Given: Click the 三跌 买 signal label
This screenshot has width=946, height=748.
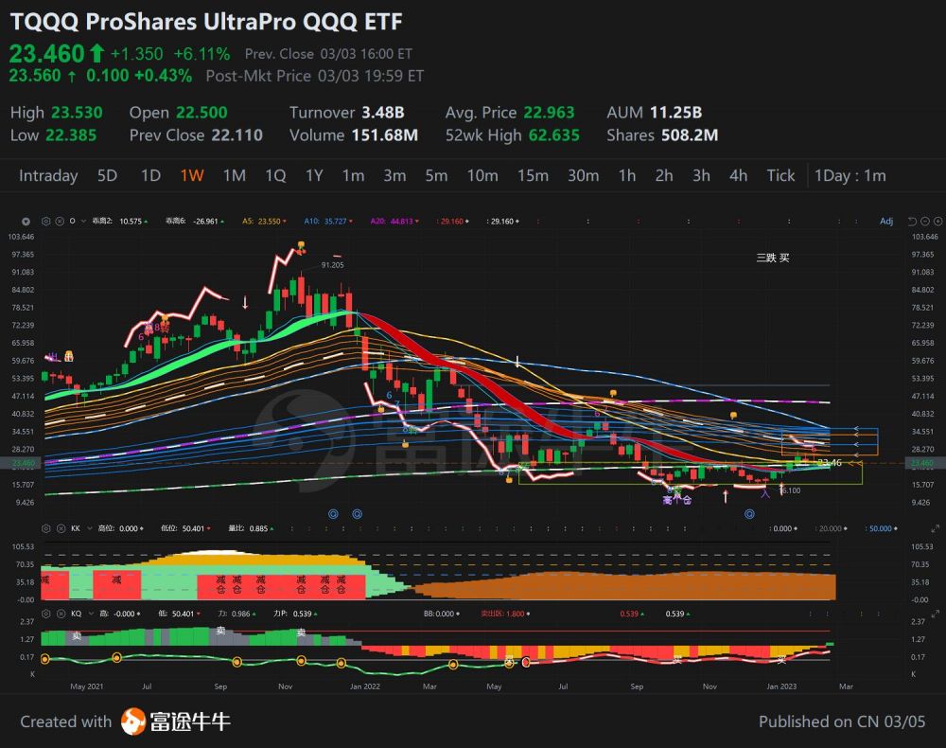Looking at the screenshot, I should click(x=773, y=258).
